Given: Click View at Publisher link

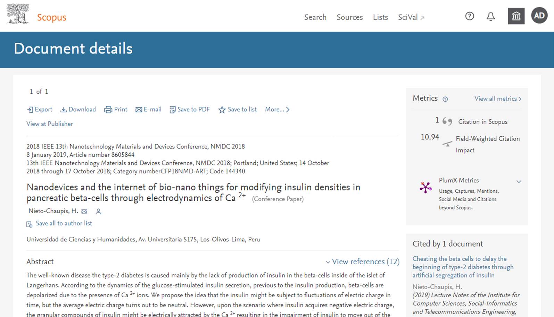Looking at the screenshot, I should (50, 124).
